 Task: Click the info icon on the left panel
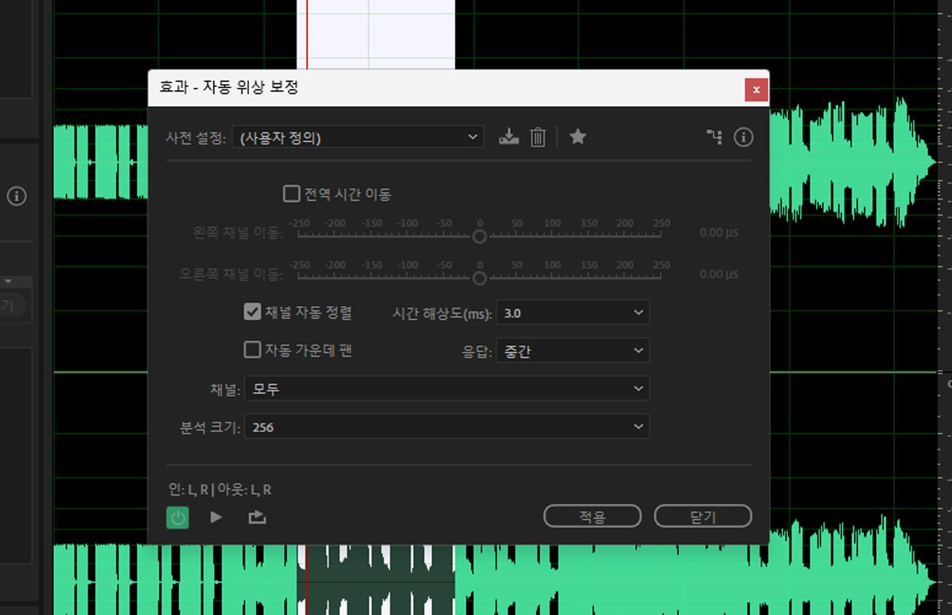(16, 196)
